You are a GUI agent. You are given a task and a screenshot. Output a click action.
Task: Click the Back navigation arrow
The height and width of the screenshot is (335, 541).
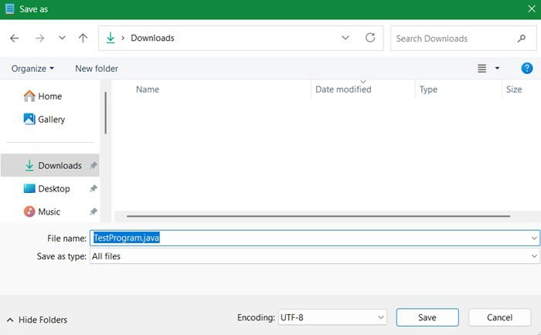click(15, 38)
